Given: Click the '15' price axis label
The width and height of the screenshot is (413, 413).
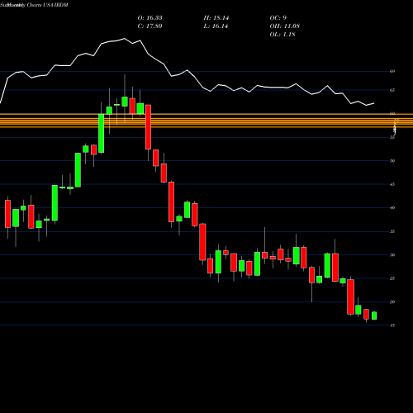Looking at the screenshot, I should [x=392, y=325].
